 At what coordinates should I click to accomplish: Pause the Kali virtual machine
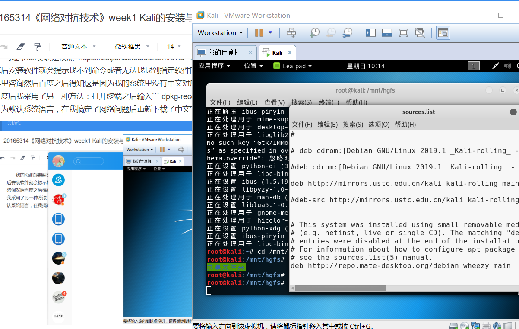(x=259, y=32)
